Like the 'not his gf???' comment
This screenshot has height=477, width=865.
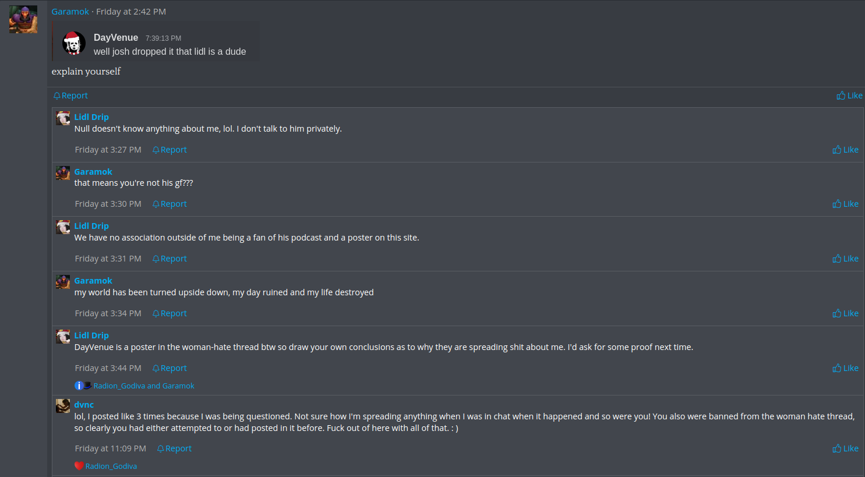pyautogui.click(x=845, y=204)
